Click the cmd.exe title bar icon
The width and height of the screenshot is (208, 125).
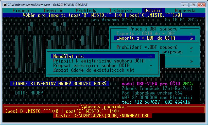click(4, 5)
